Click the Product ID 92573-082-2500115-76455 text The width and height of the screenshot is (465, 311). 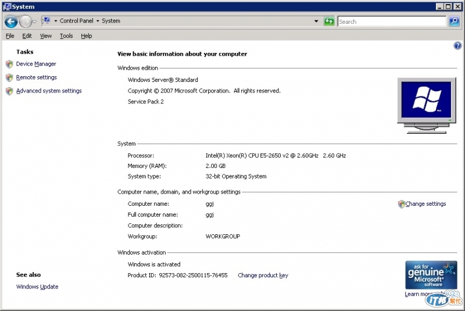177,276
